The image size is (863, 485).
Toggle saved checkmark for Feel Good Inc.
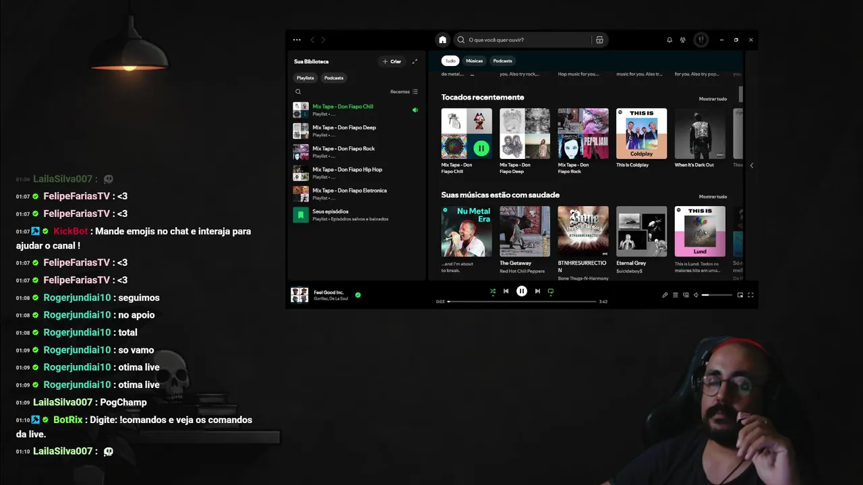click(x=358, y=294)
